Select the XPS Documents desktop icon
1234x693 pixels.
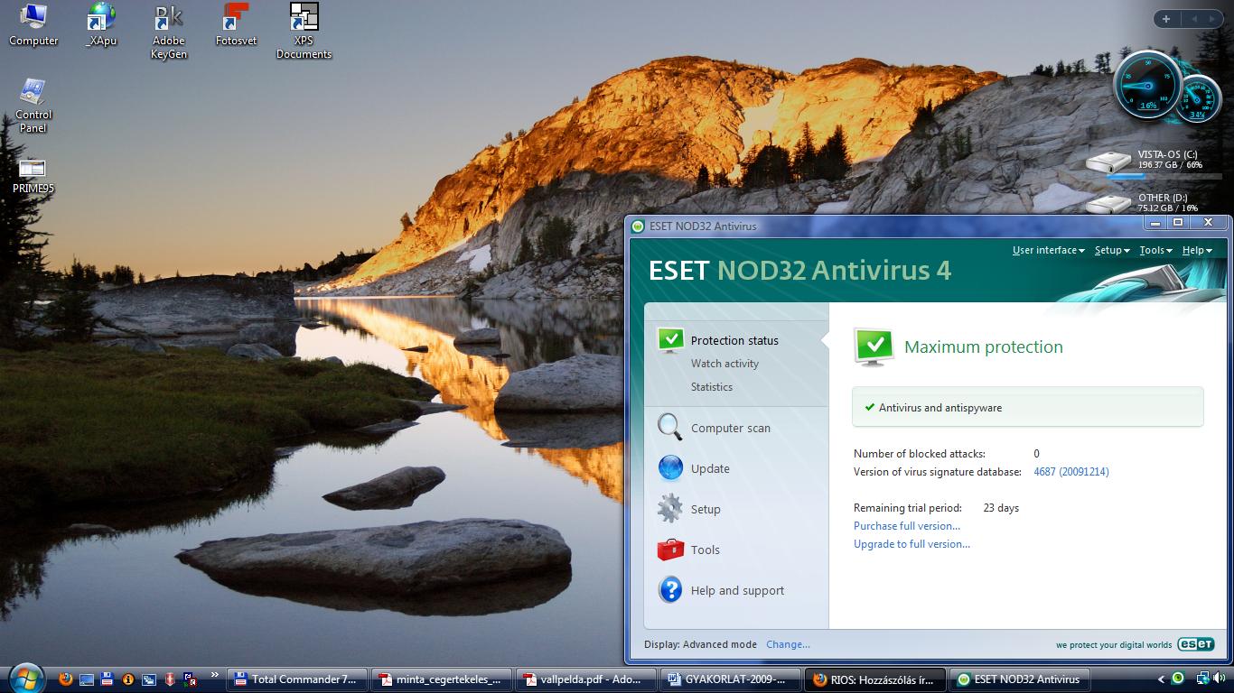(304, 31)
